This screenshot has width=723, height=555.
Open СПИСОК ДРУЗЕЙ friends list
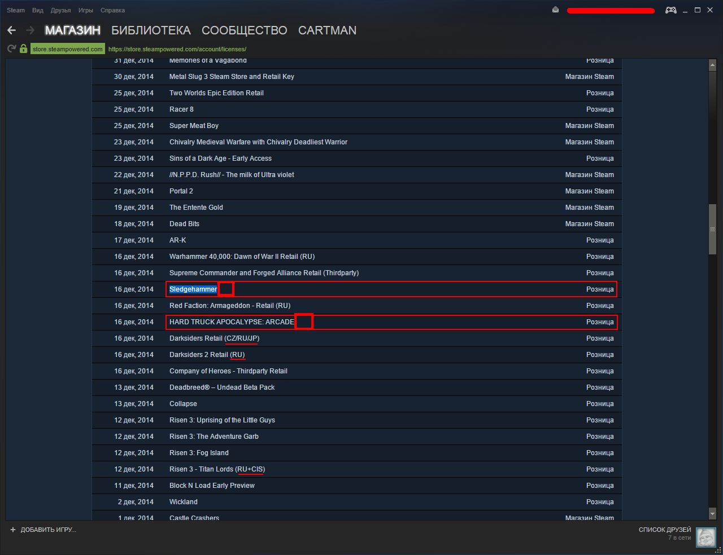[665, 530]
